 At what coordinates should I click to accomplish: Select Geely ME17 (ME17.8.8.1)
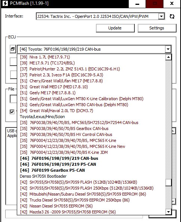point(91,93)
